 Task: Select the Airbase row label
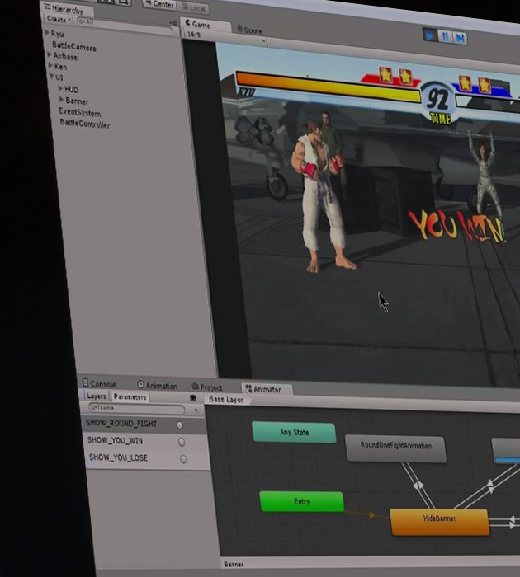click(x=65, y=56)
